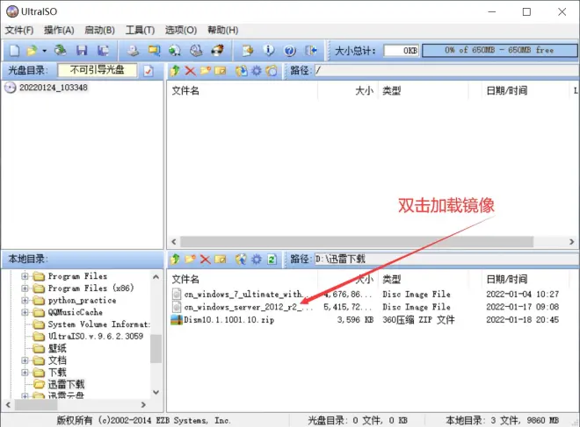Click the local pane New Folder icon
Viewport: 580px width, 427px height.
[190, 259]
